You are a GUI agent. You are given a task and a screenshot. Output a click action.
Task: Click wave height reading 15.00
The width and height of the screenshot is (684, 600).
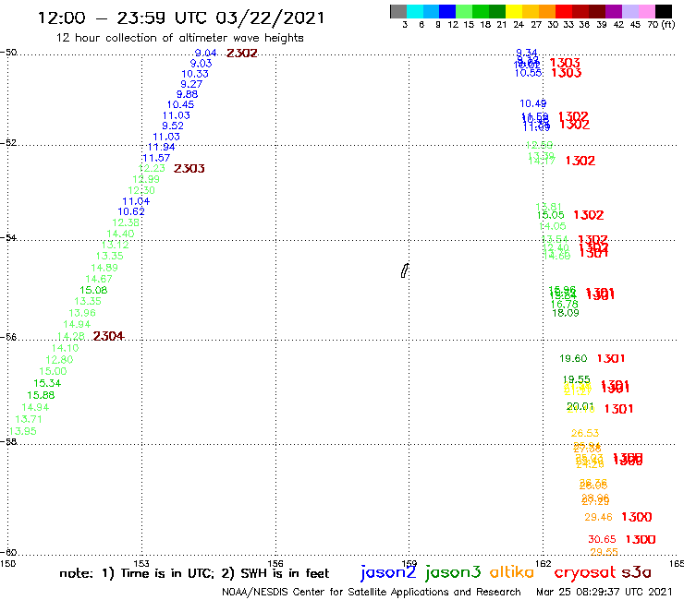point(54,372)
